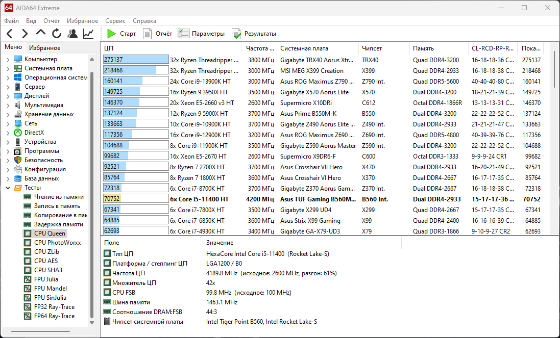Image resolution: width=560 pixels, height=338 pixels.
Task: Select the CPU SHA3 test icon
Action: pyautogui.click(x=27, y=270)
